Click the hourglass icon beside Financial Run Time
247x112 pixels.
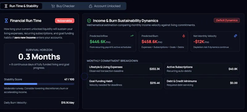[6, 21]
